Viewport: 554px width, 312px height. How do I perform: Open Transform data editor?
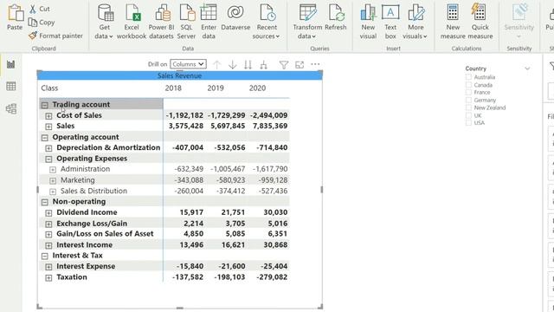pos(307,21)
